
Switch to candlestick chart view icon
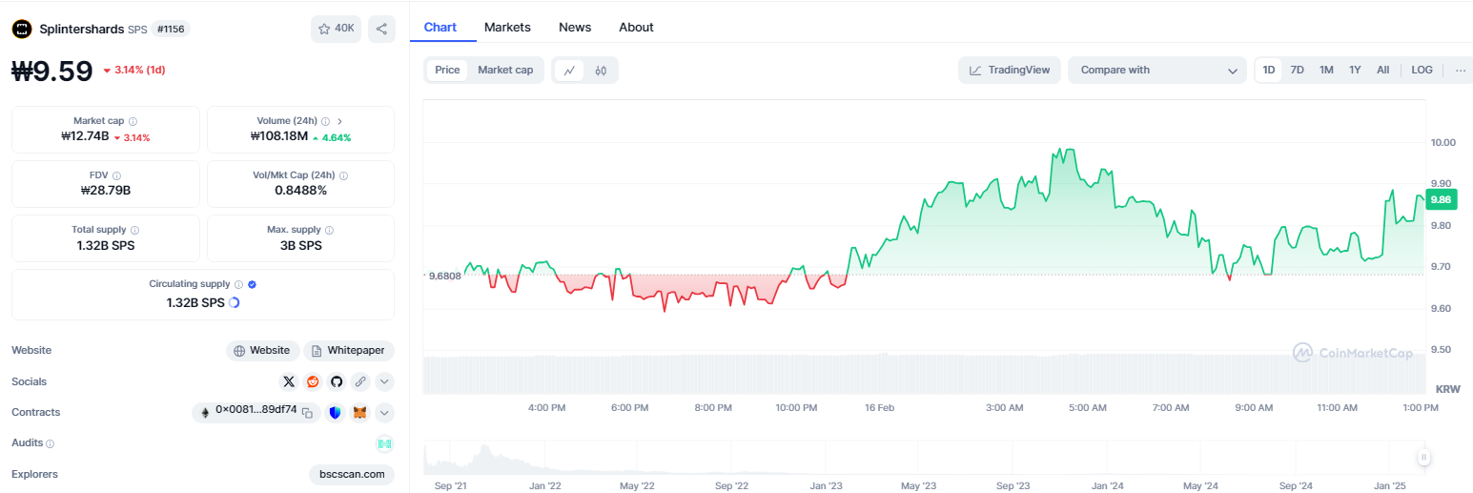point(601,70)
